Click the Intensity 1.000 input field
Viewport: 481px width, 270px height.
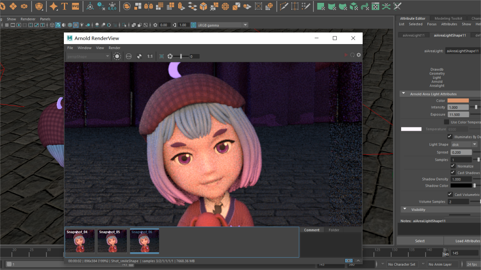458,107
